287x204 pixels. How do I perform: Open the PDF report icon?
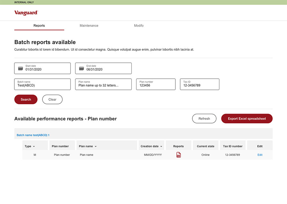click(179, 155)
